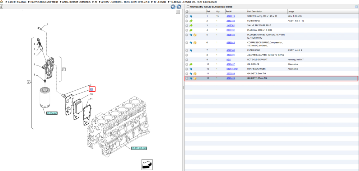
Task: Click green arrow on OIL COOLER row
Action: click(x=191, y=64)
